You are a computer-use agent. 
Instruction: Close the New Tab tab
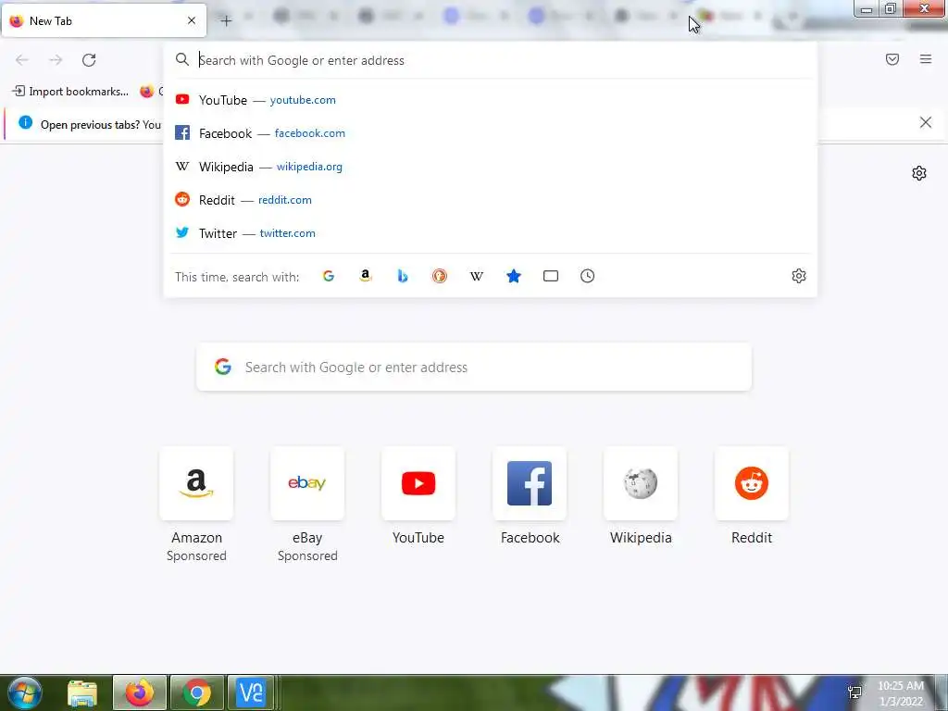[192, 20]
